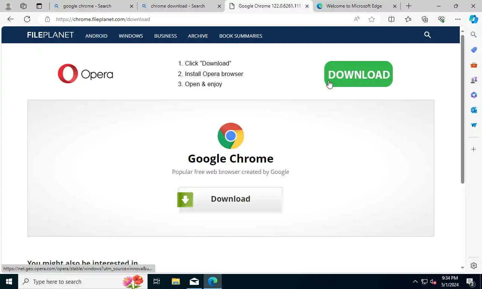The image size is (482, 289).
Task: Open the sidebar Games icon
Action: click(x=474, y=80)
